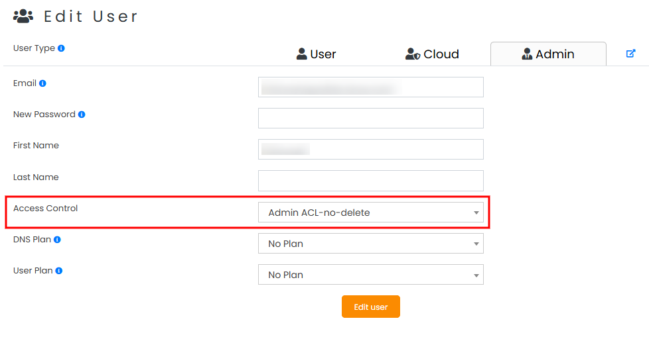
Task: Expand the Access Control dropdown
Action: point(370,213)
